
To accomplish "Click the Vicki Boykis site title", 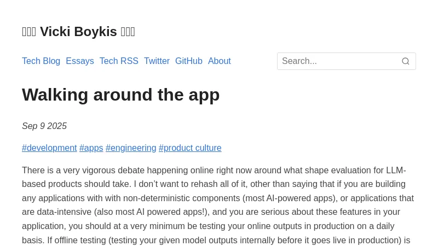I will pos(78,32).
